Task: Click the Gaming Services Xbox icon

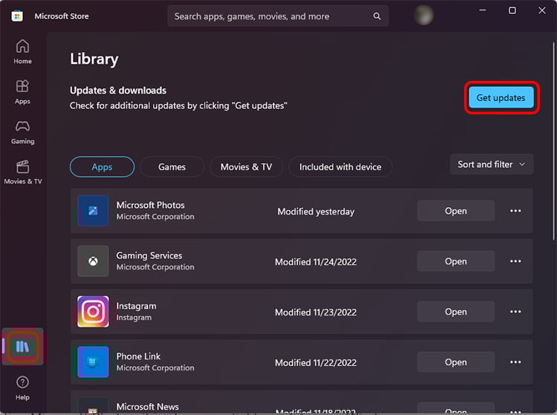Action: (93, 261)
